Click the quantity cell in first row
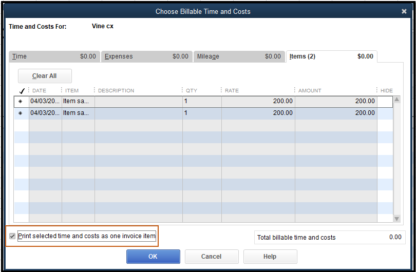 click(202, 101)
